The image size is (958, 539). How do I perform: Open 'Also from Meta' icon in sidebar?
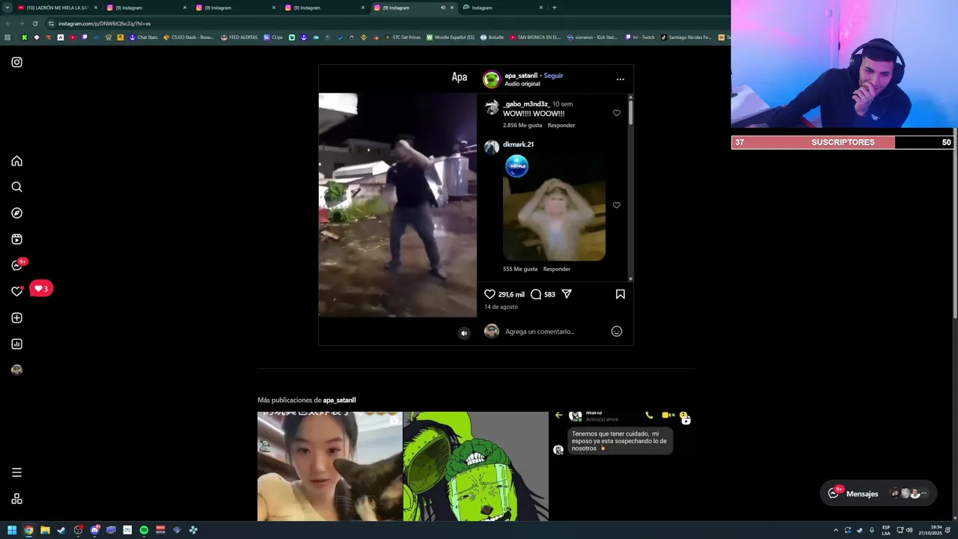tap(16, 499)
